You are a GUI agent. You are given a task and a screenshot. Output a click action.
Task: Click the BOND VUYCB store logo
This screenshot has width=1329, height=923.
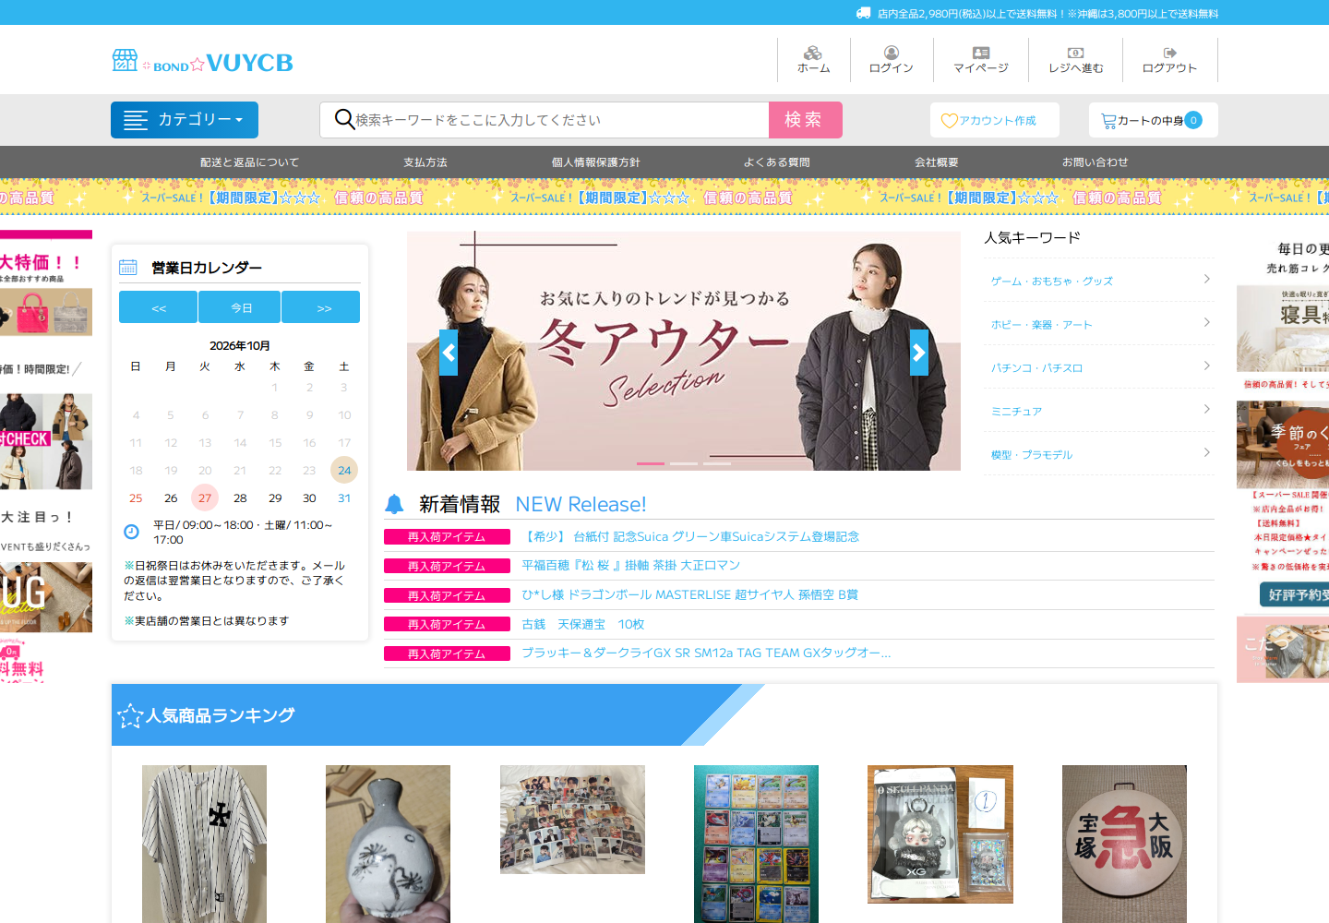(x=202, y=62)
